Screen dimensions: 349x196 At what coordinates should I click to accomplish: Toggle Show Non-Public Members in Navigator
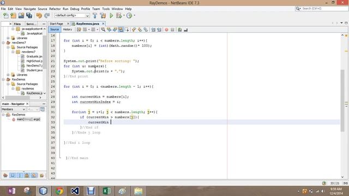[x=27, y=175]
